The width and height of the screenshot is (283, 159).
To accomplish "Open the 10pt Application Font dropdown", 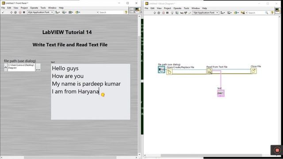I will point(206,13).
